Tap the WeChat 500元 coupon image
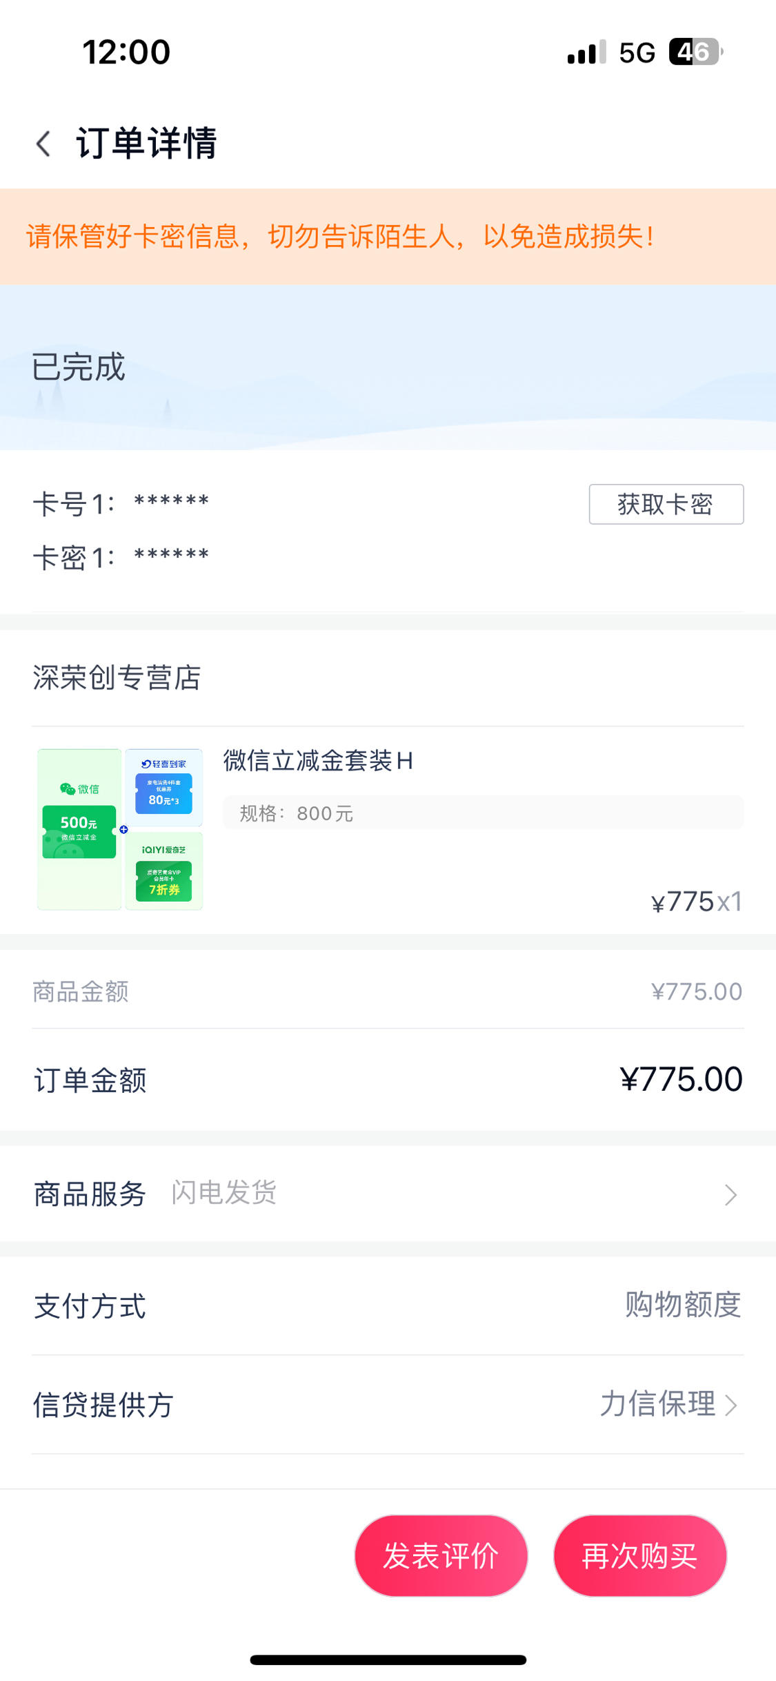Image resolution: width=776 pixels, height=1681 pixels. (x=79, y=829)
